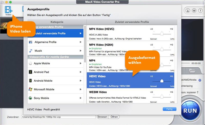Click the info icon beside Nvidia
This screenshot has width=205, height=125.
point(200,80)
